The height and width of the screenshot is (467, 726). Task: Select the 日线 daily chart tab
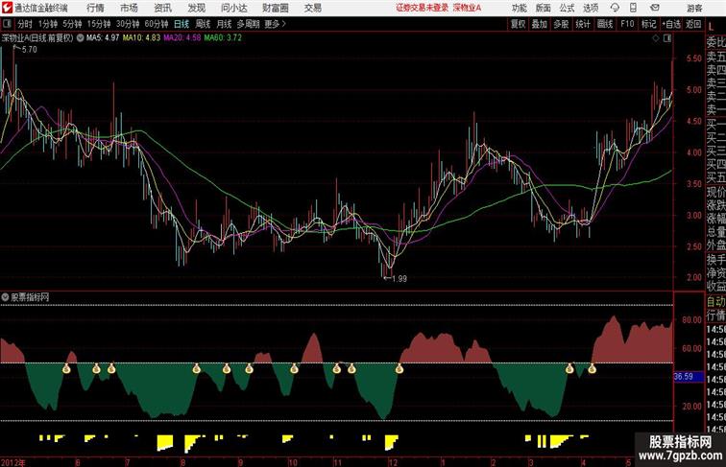tap(181, 24)
